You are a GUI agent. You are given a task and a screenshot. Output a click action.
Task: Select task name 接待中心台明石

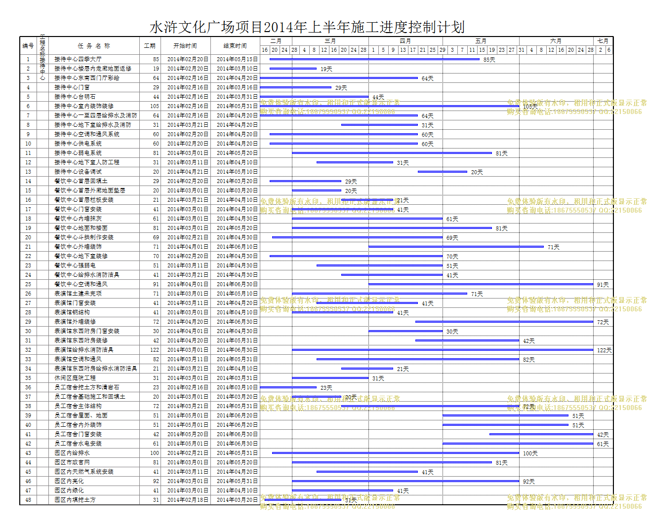click(x=75, y=97)
